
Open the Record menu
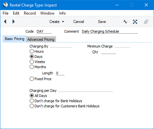pyautogui.click(x=30, y=13)
